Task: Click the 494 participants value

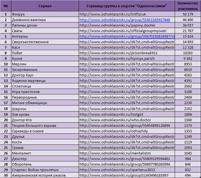Action: pyautogui.click(x=188, y=175)
